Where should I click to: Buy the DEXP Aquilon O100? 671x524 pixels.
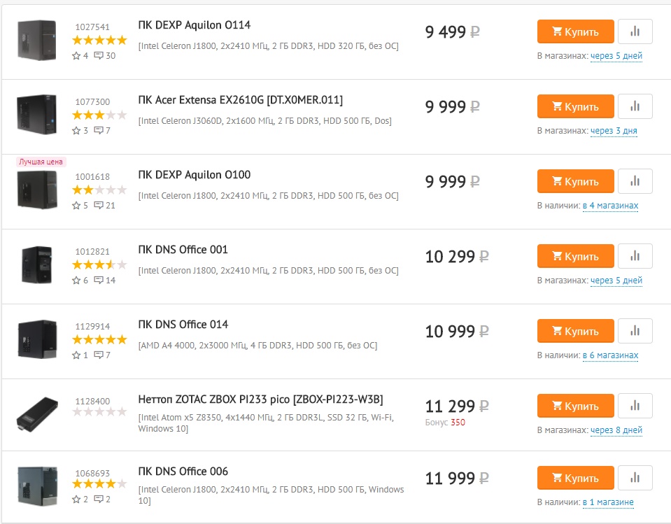(x=576, y=181)
